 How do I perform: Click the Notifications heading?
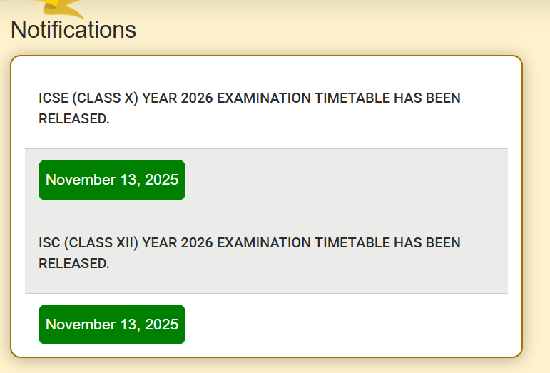(73, 30)
